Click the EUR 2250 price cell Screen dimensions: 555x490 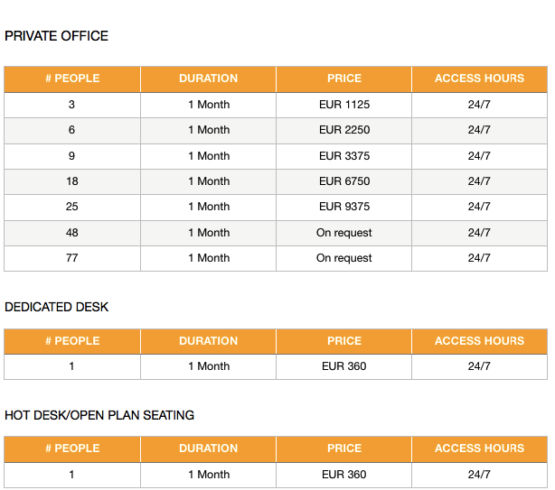tap(344, 130)
